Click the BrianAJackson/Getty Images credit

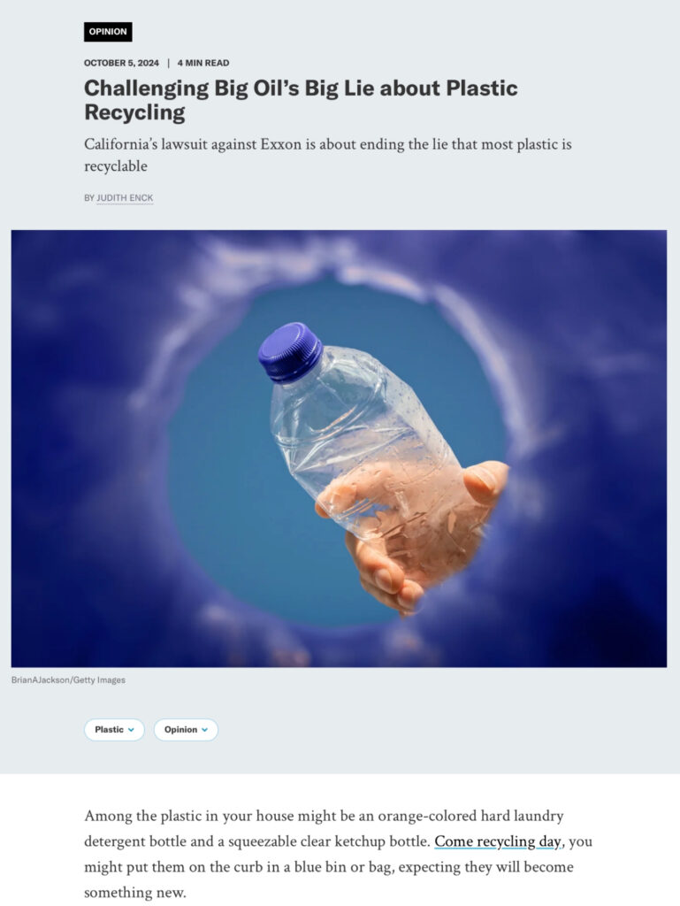[x=68, y=680]
